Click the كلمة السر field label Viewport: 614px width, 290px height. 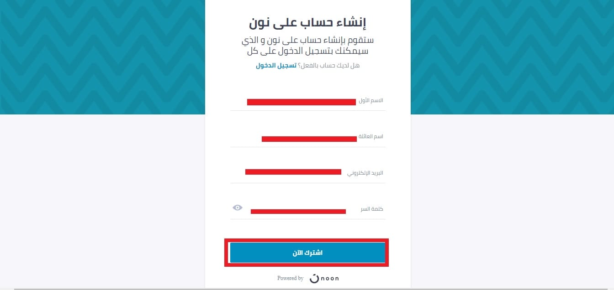point(372,209)
